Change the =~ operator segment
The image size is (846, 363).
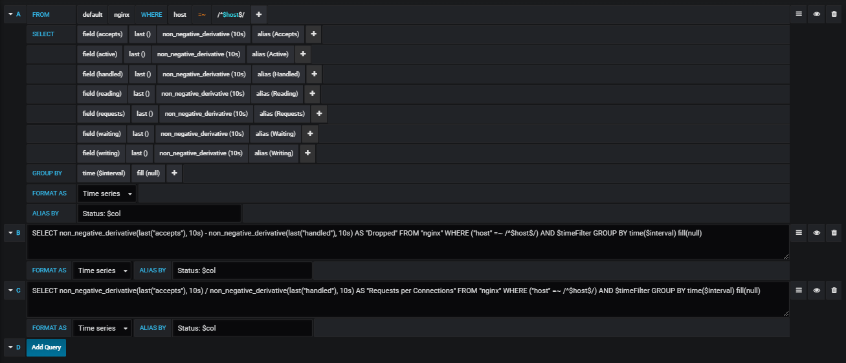[x=202, y=14]
